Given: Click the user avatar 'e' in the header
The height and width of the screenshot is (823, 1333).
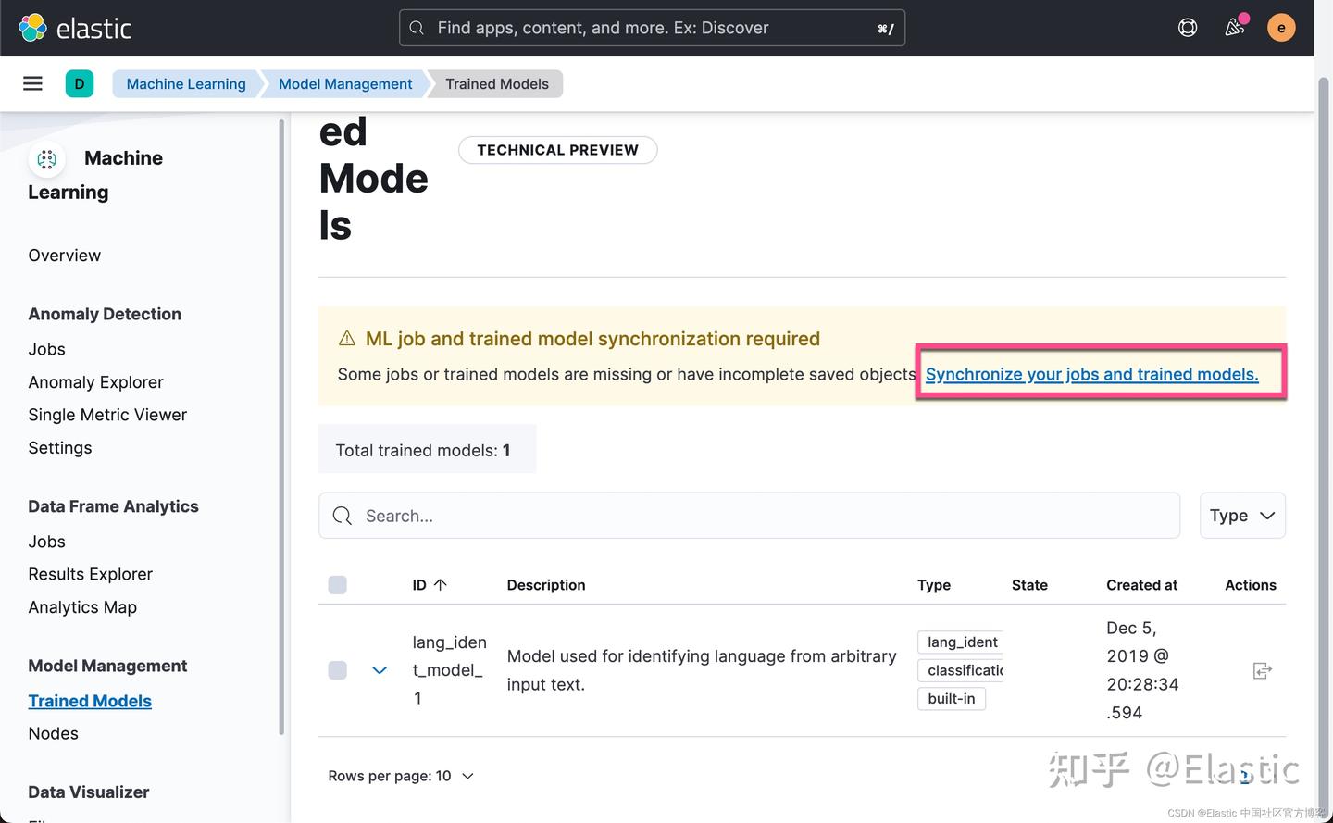Looking at the screenshot, I should [x=1281, y=27].
